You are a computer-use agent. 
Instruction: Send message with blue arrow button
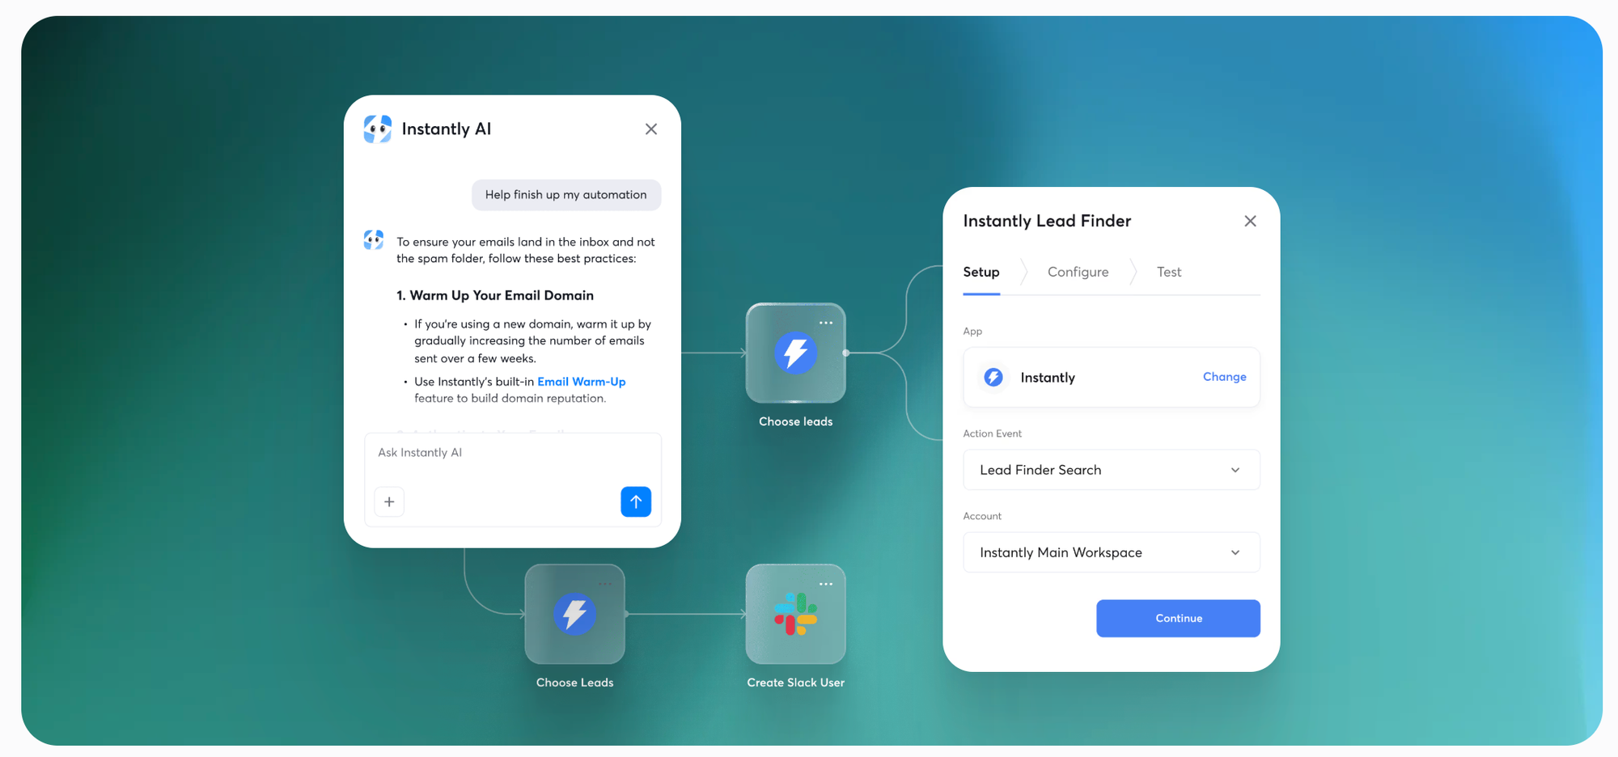pyautogui.click(x=636, y=501)
